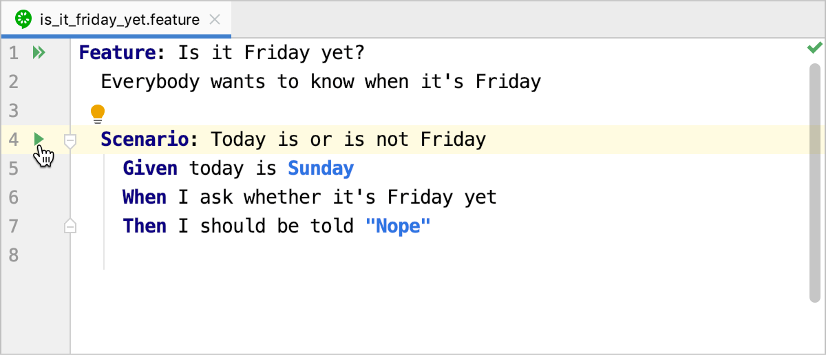The height and width of the screenshot is (355, 826).
Task: Place cursor on empty line 8
Action: coord(275,255)
